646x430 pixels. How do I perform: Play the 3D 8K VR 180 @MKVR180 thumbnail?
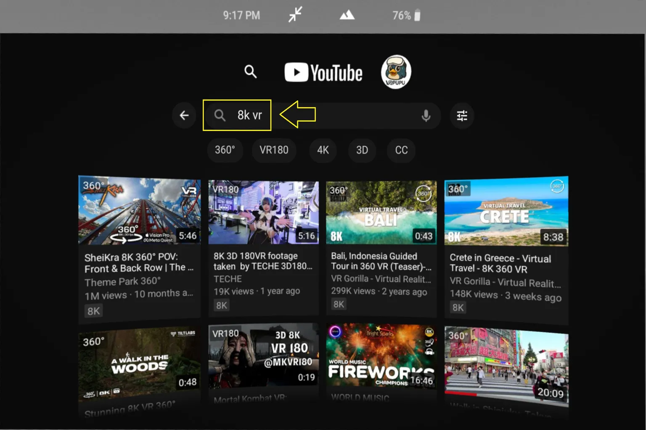click(x=263, y=356)
